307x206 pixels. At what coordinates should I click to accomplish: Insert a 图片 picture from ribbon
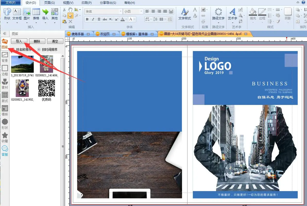point(27,14)
